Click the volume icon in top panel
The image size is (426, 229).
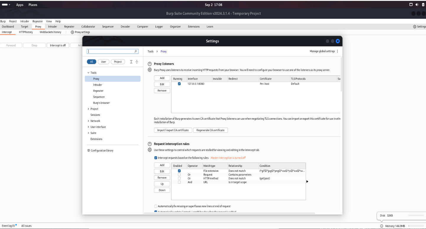click(417, 5)
